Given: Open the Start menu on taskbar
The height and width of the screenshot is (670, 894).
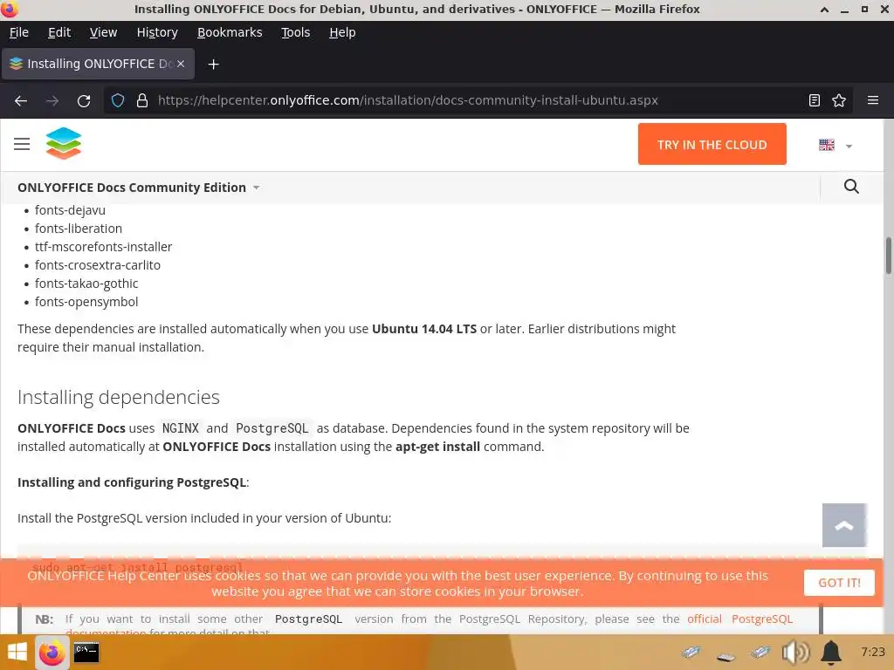Looking at the screenshot, I should pyautogui.click(x=17, y=653).
